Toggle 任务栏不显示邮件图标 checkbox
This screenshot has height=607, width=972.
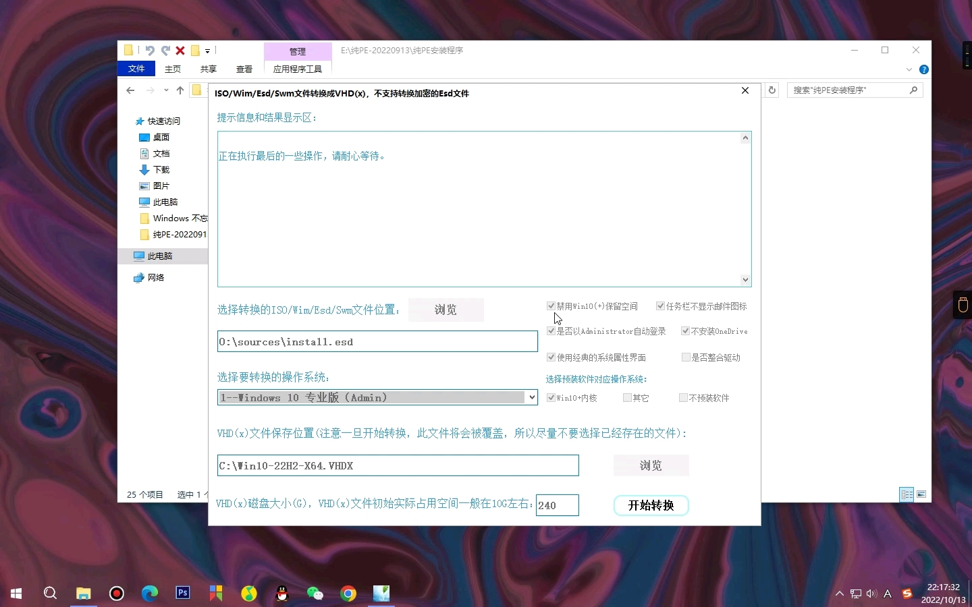(x=661, y=306)
